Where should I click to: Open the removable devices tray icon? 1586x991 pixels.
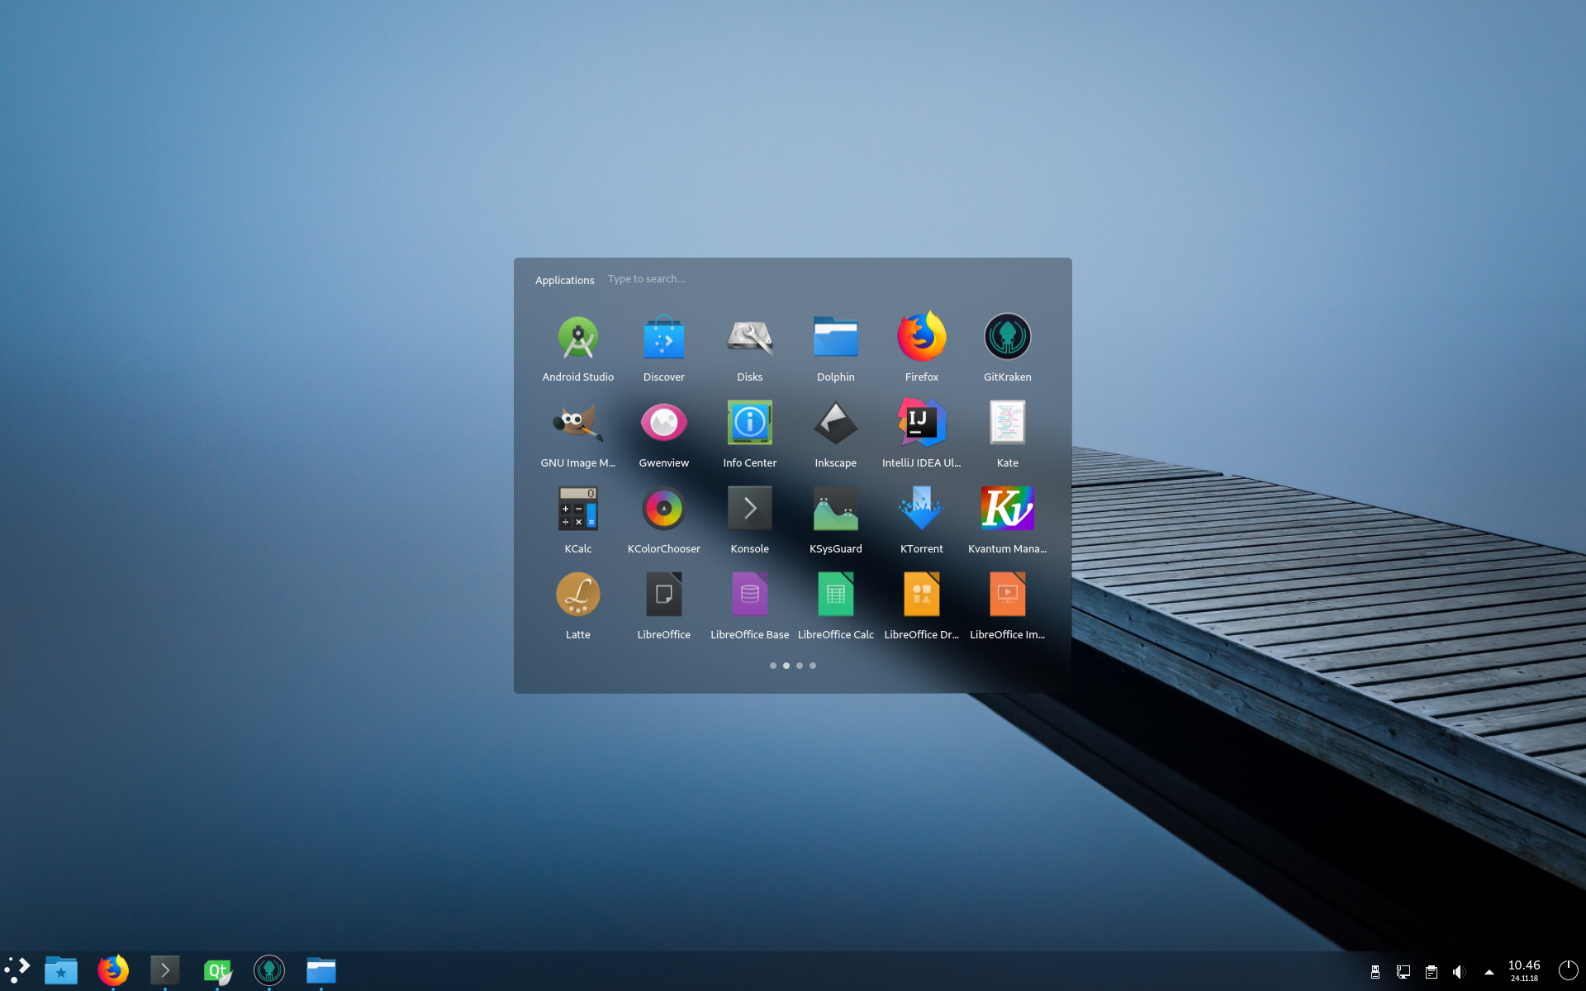[1375, 972]
